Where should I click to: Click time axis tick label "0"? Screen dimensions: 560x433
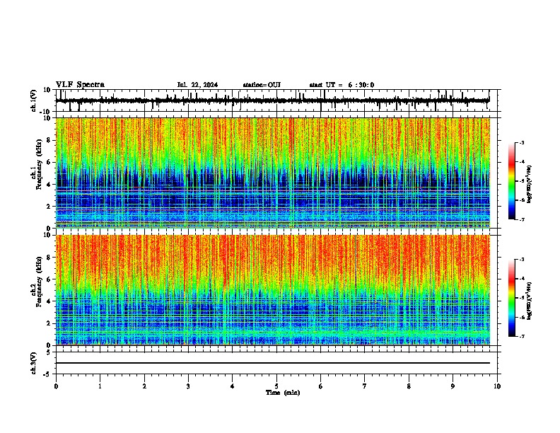[x=56, y=386]
